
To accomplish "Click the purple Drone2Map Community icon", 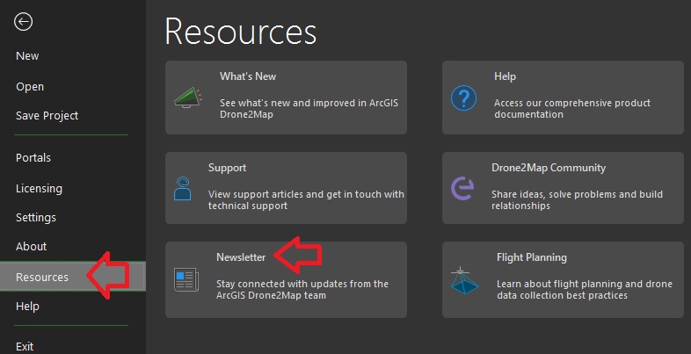I will tap(462, 189).
